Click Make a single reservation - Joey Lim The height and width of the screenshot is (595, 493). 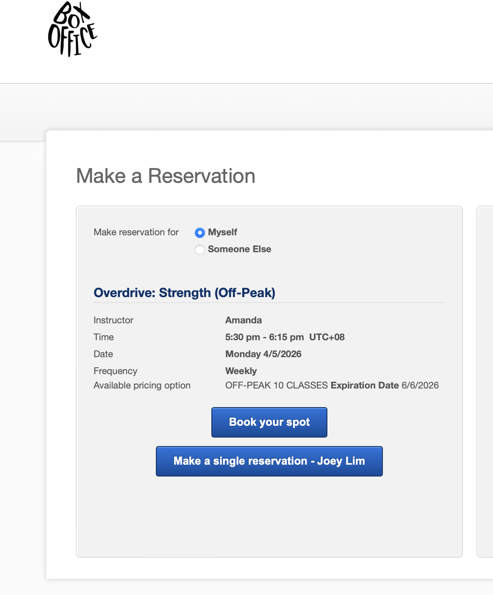click(x=269, y=461)
